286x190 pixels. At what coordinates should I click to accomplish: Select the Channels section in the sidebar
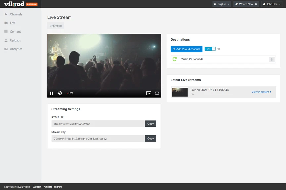click(16, 14)
